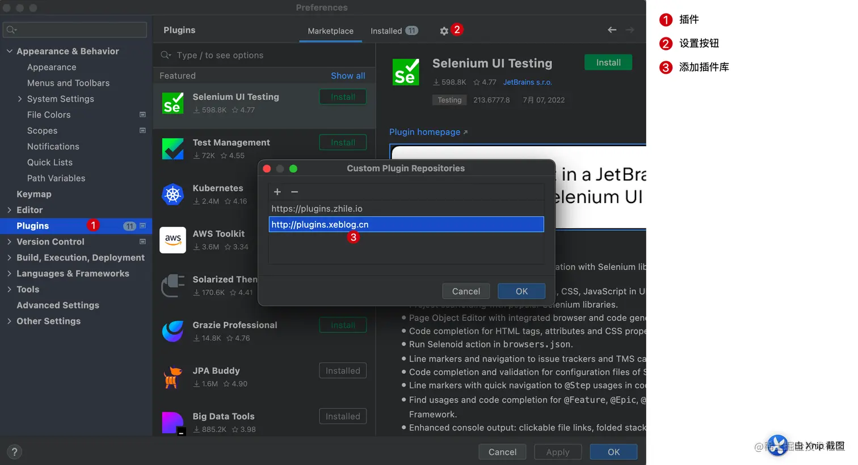858x465 pixels.
Task: Click project-level marker beside Version Control
Action: pyautogui.click(x=142, y=242)
